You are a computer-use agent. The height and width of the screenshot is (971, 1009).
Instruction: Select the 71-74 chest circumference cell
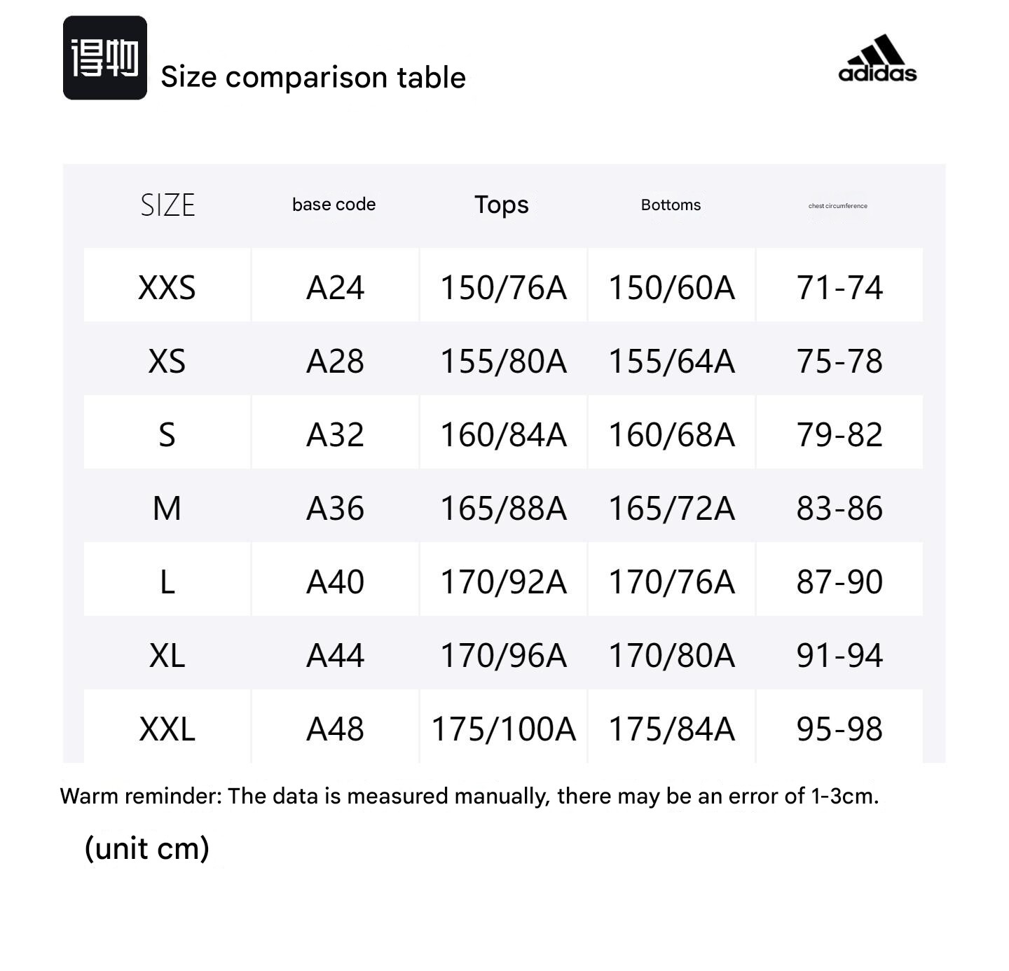click(x=839, y=287)
